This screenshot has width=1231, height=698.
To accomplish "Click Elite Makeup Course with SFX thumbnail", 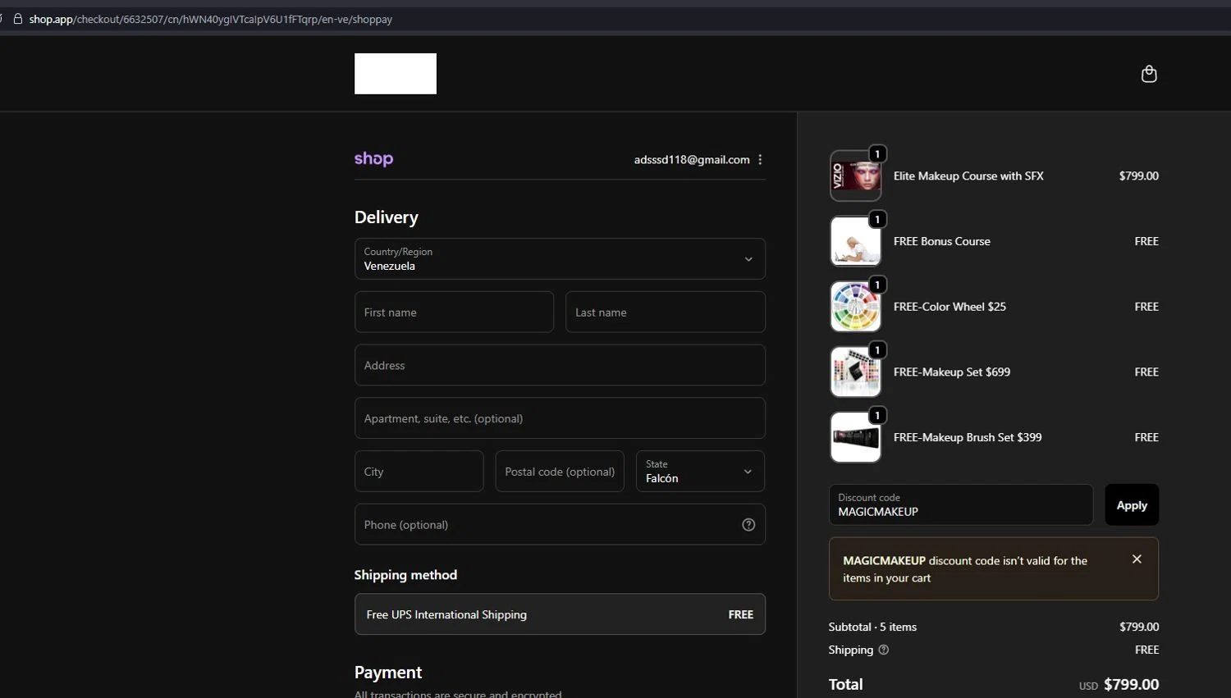I will 856,176.
